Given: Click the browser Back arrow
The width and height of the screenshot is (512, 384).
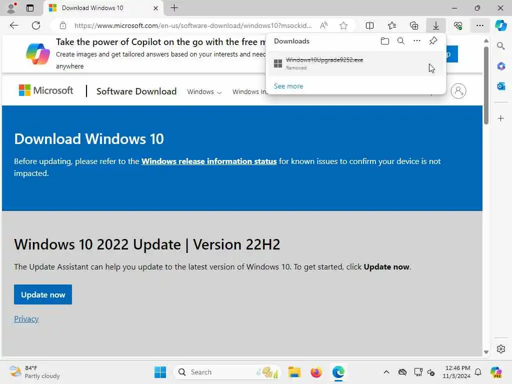Looking at the screenshot, I should [13, 25].
